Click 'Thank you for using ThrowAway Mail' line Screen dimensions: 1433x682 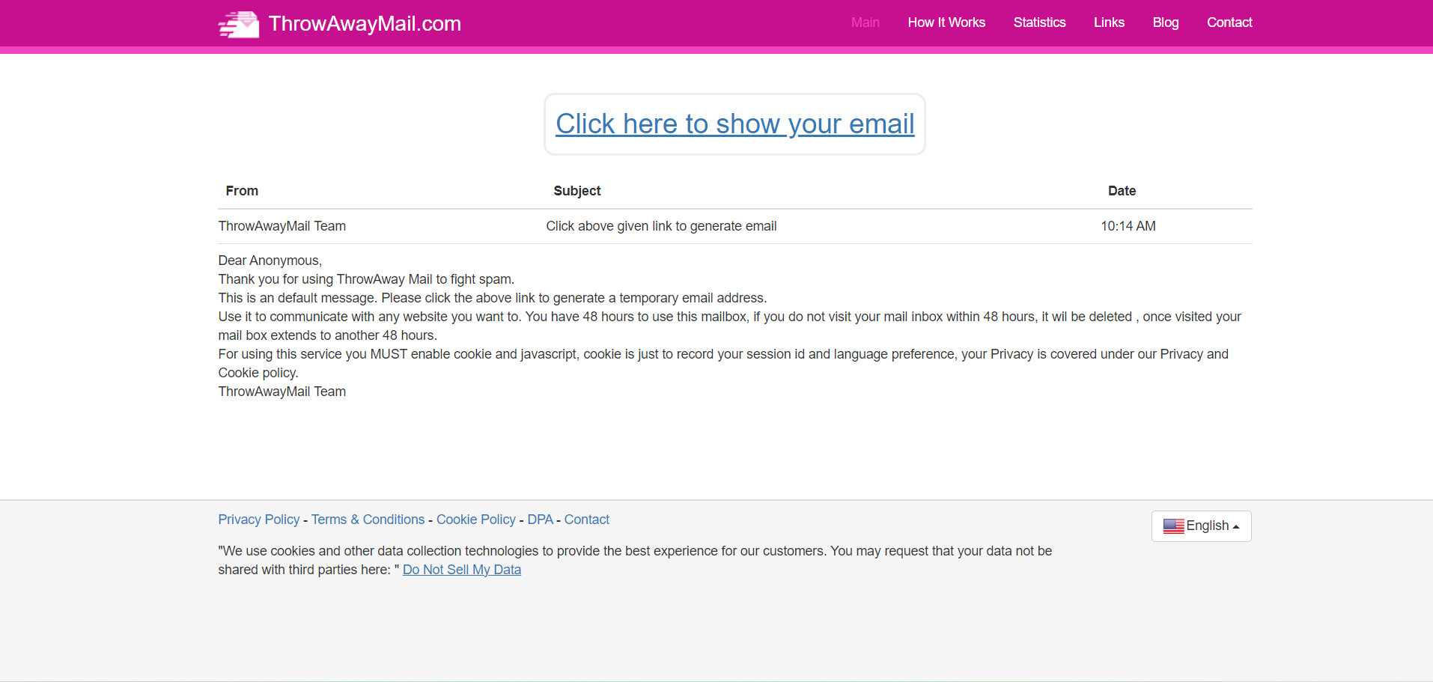[x=366, y=279]
